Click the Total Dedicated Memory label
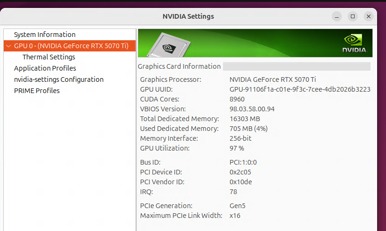The image size is (386, 231). pos(179,119)
